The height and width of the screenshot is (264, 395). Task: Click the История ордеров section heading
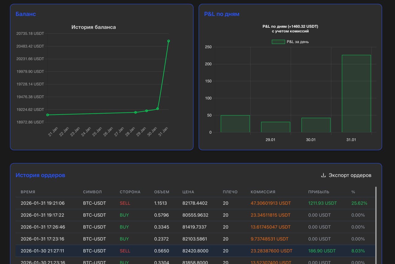tap(40, 175)
